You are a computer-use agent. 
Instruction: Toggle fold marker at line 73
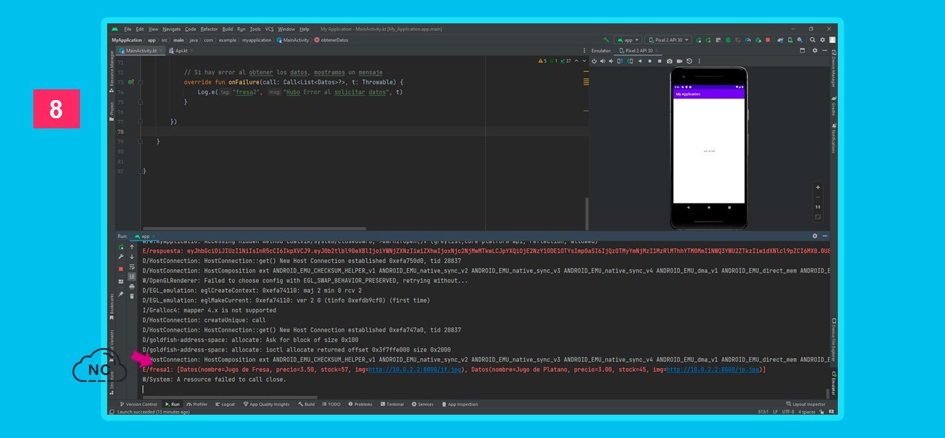[x=140, y=82]
